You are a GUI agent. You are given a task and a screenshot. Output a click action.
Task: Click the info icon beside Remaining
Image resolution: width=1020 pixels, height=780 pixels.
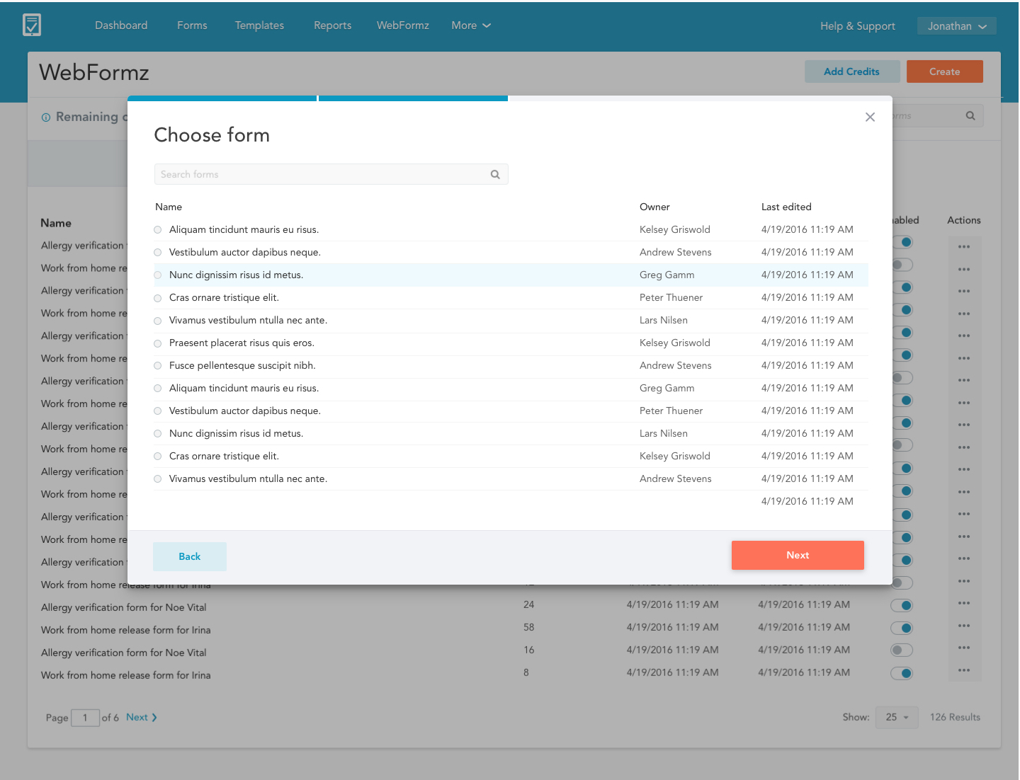pyautogui.click(x=46, y=117)
